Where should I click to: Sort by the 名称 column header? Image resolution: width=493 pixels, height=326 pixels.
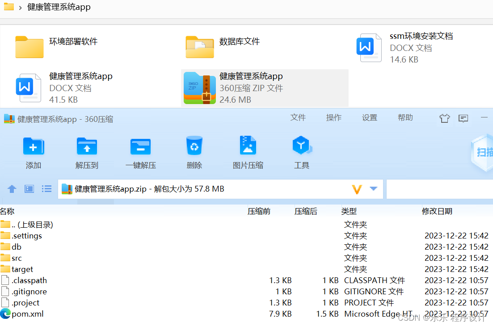7,211
